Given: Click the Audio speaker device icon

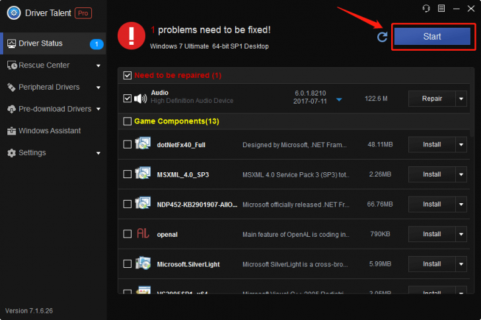Looking at the screenshot, I should click(x=141, y=98).
